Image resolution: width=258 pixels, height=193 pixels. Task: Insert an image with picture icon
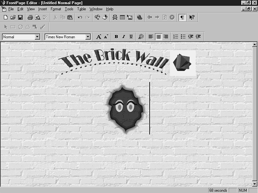point(130,17)
